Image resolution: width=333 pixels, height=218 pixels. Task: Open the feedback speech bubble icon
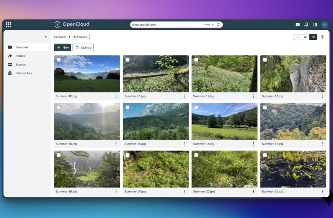tap(297, 24)
